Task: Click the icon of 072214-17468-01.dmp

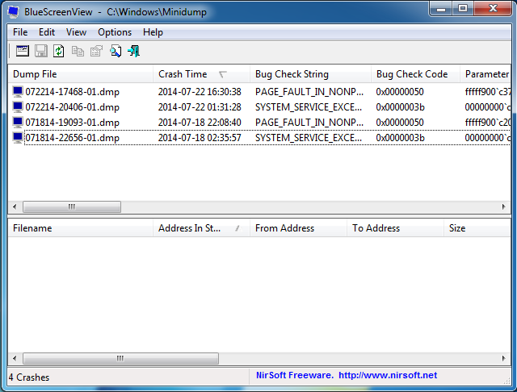Action: point(18,91)
